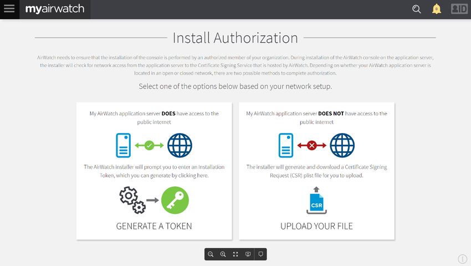The height and width of the screenshot is (266, 471).
Task: Click GENERATE A TOKEN label
Action: click(x=154, y=226)
